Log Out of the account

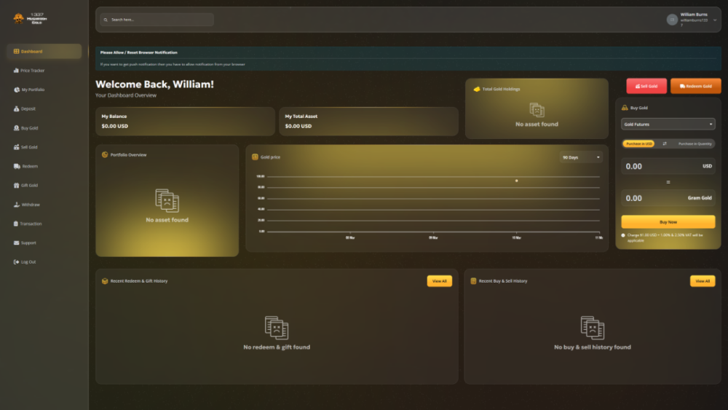(25, 262)
